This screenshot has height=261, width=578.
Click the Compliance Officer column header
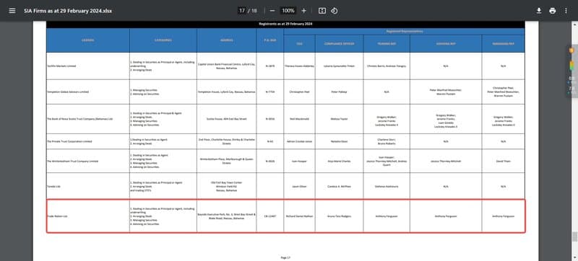[339, 44]
